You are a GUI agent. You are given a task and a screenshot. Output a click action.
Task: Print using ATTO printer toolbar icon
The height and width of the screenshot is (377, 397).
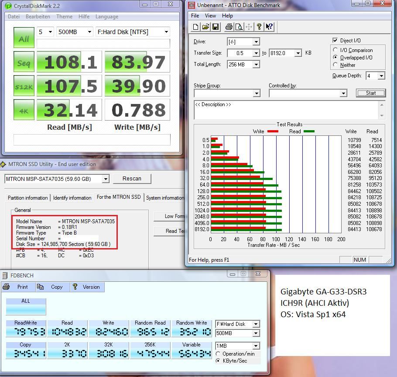click(229, 27)
